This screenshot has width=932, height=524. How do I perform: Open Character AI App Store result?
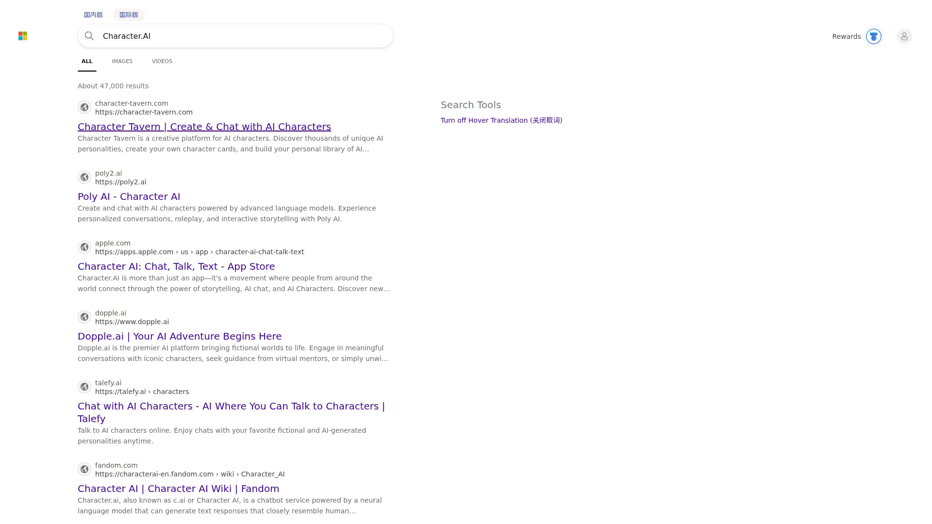click(x=176, y=266)
